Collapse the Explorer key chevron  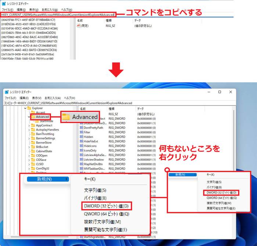[25, 108]
